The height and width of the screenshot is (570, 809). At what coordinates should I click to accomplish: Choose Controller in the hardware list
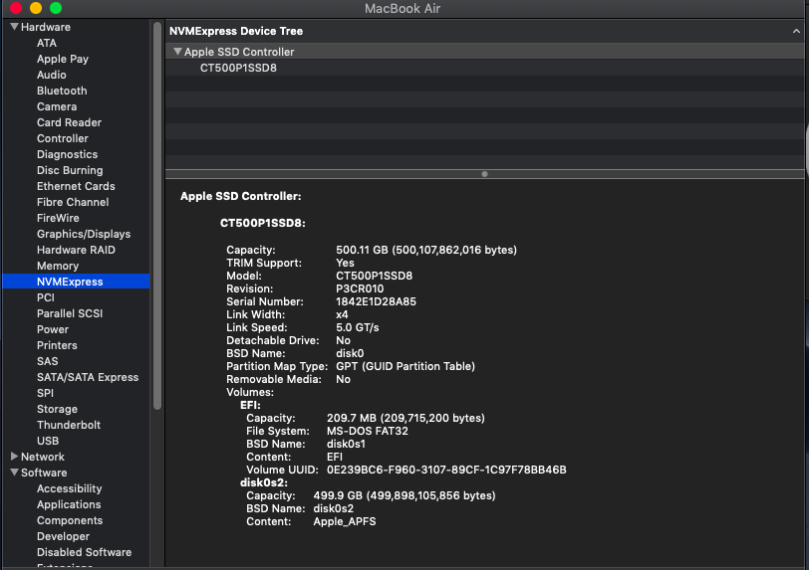pos(63,138)
